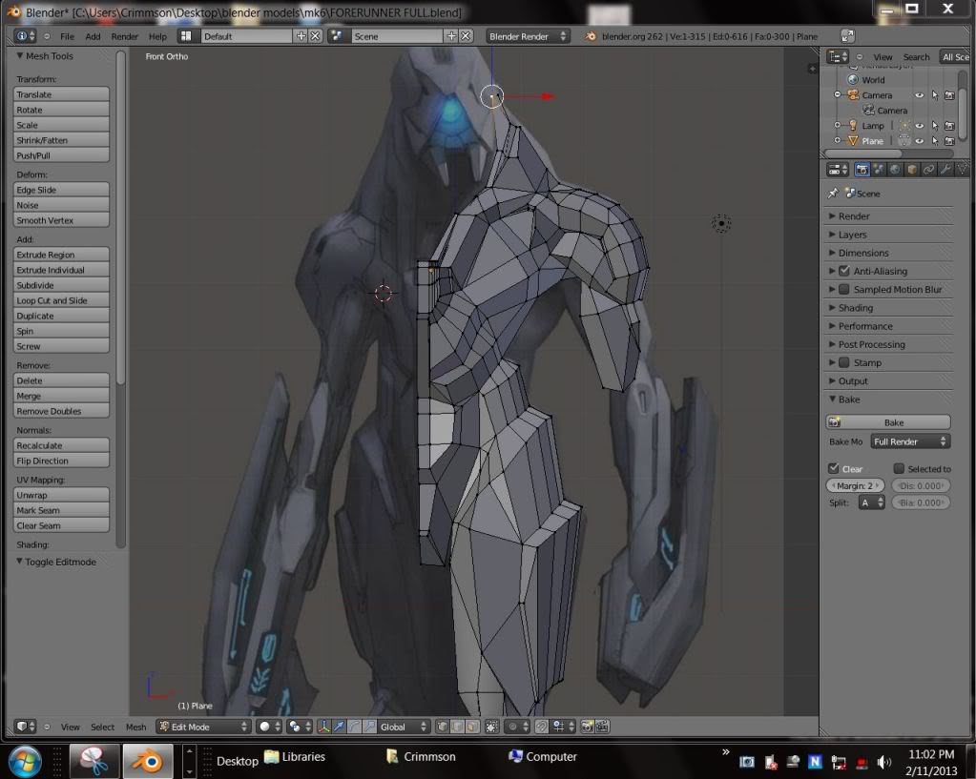This screenshot has height=779, width=976.
Task: Disable the Clear checkbox in Bake
Action: tap(834, 468)
